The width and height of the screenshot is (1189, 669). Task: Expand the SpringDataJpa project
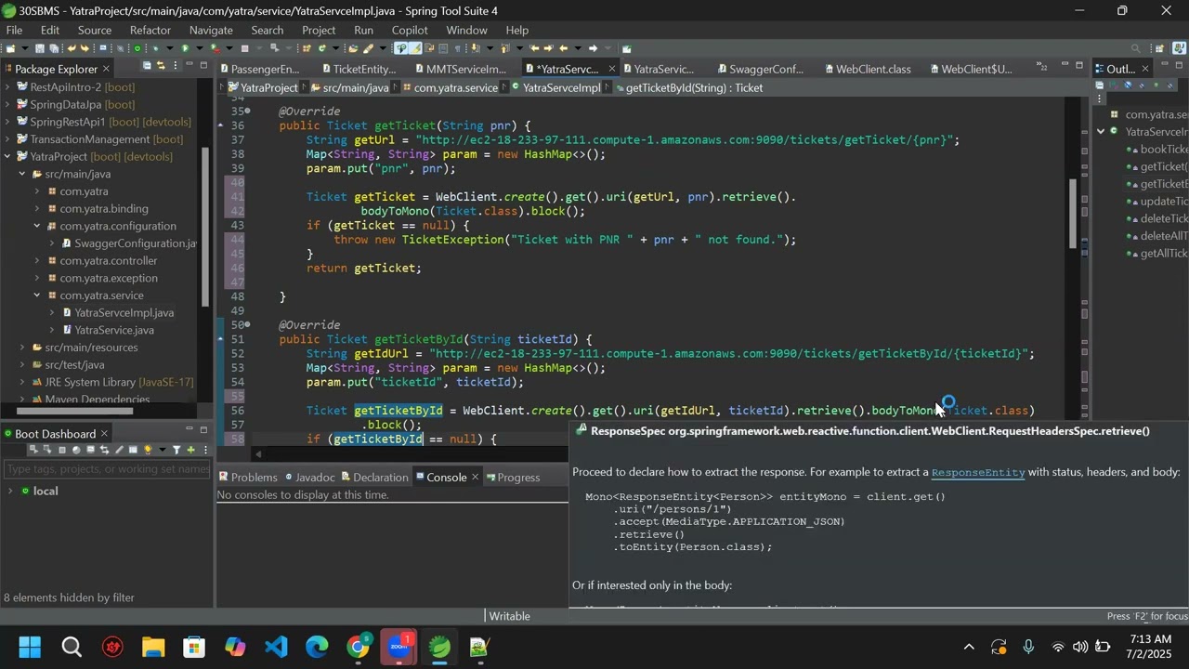pos(7,105)
